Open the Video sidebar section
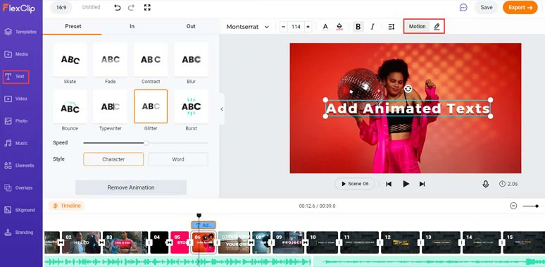The height and width of the screenshot is (267, 545). pos(16,99)
